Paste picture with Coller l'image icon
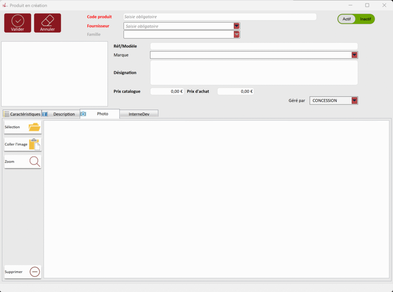The width and height of the screenshot is (393, 292). (34, 144)
